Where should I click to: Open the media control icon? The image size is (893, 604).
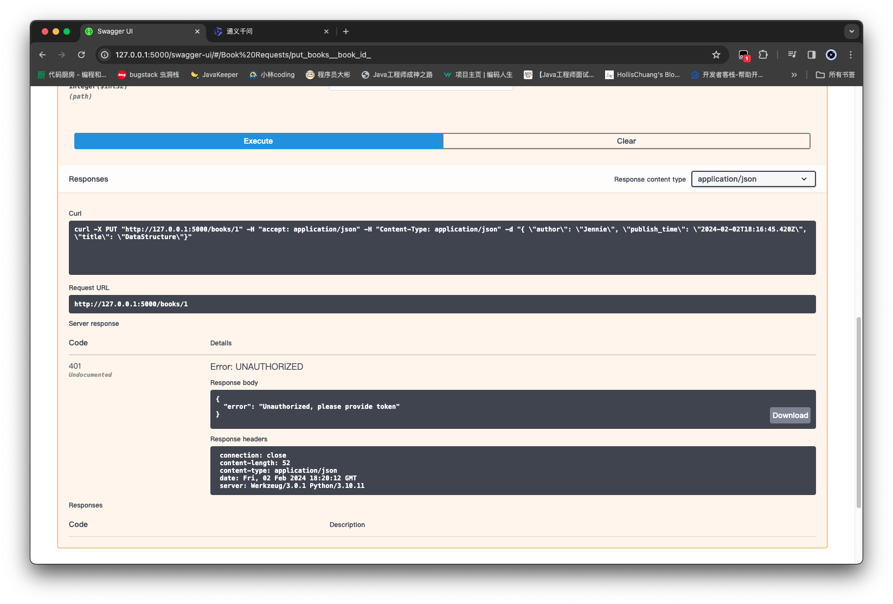(792, 55)
